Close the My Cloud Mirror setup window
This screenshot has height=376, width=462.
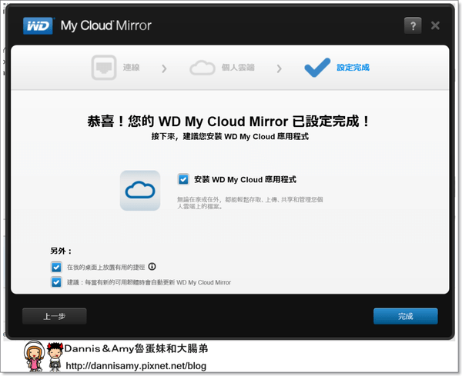(x=435, y=25)
